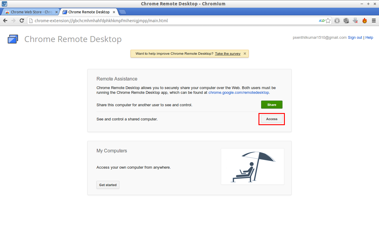
Task: Open the Chromium hamburger menu
Action: coord(374,21)
